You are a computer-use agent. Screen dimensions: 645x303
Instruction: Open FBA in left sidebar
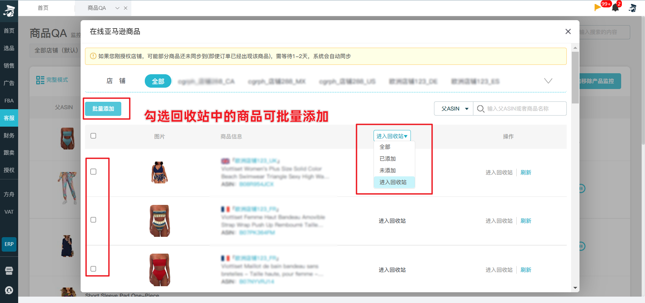click(9, 101)
